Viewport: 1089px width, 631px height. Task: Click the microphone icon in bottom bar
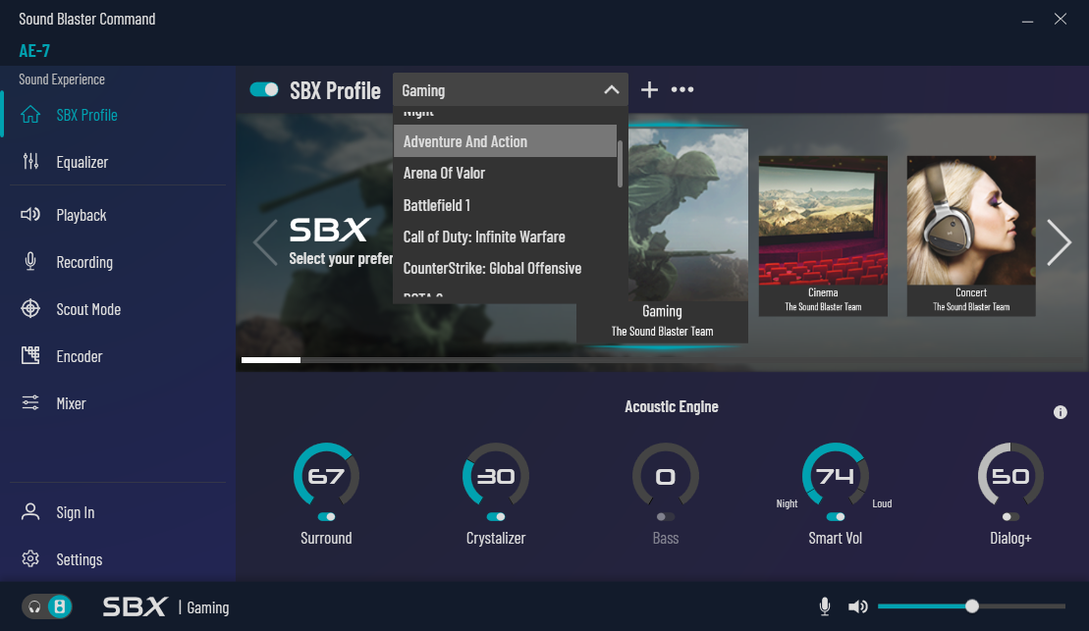click(x=825, y=606)
